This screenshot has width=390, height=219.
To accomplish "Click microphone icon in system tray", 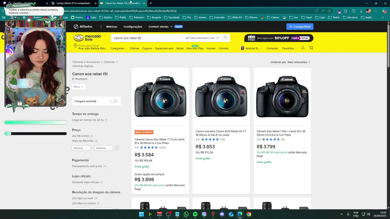I will point(348,214).
